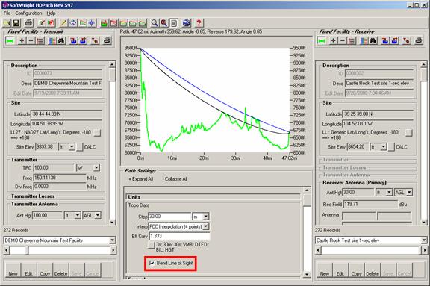Viewport: 430px width, 286px height.
Task: Open the receiver Ant Hgt AGL dropdown
Action: [x=409, y=192]
